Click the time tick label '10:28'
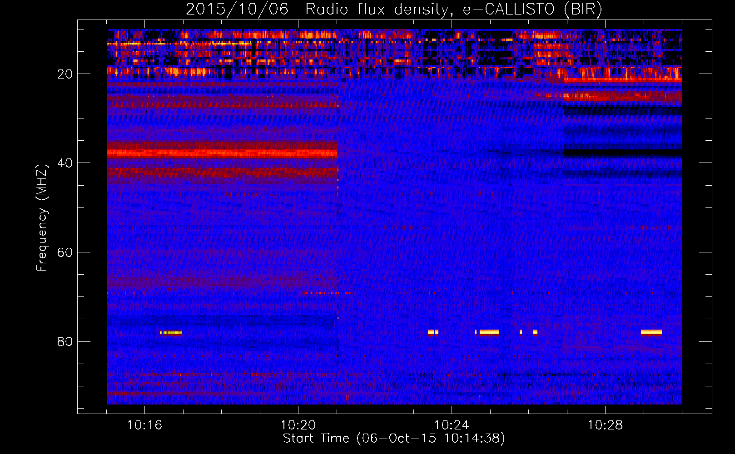 point(605,425)
